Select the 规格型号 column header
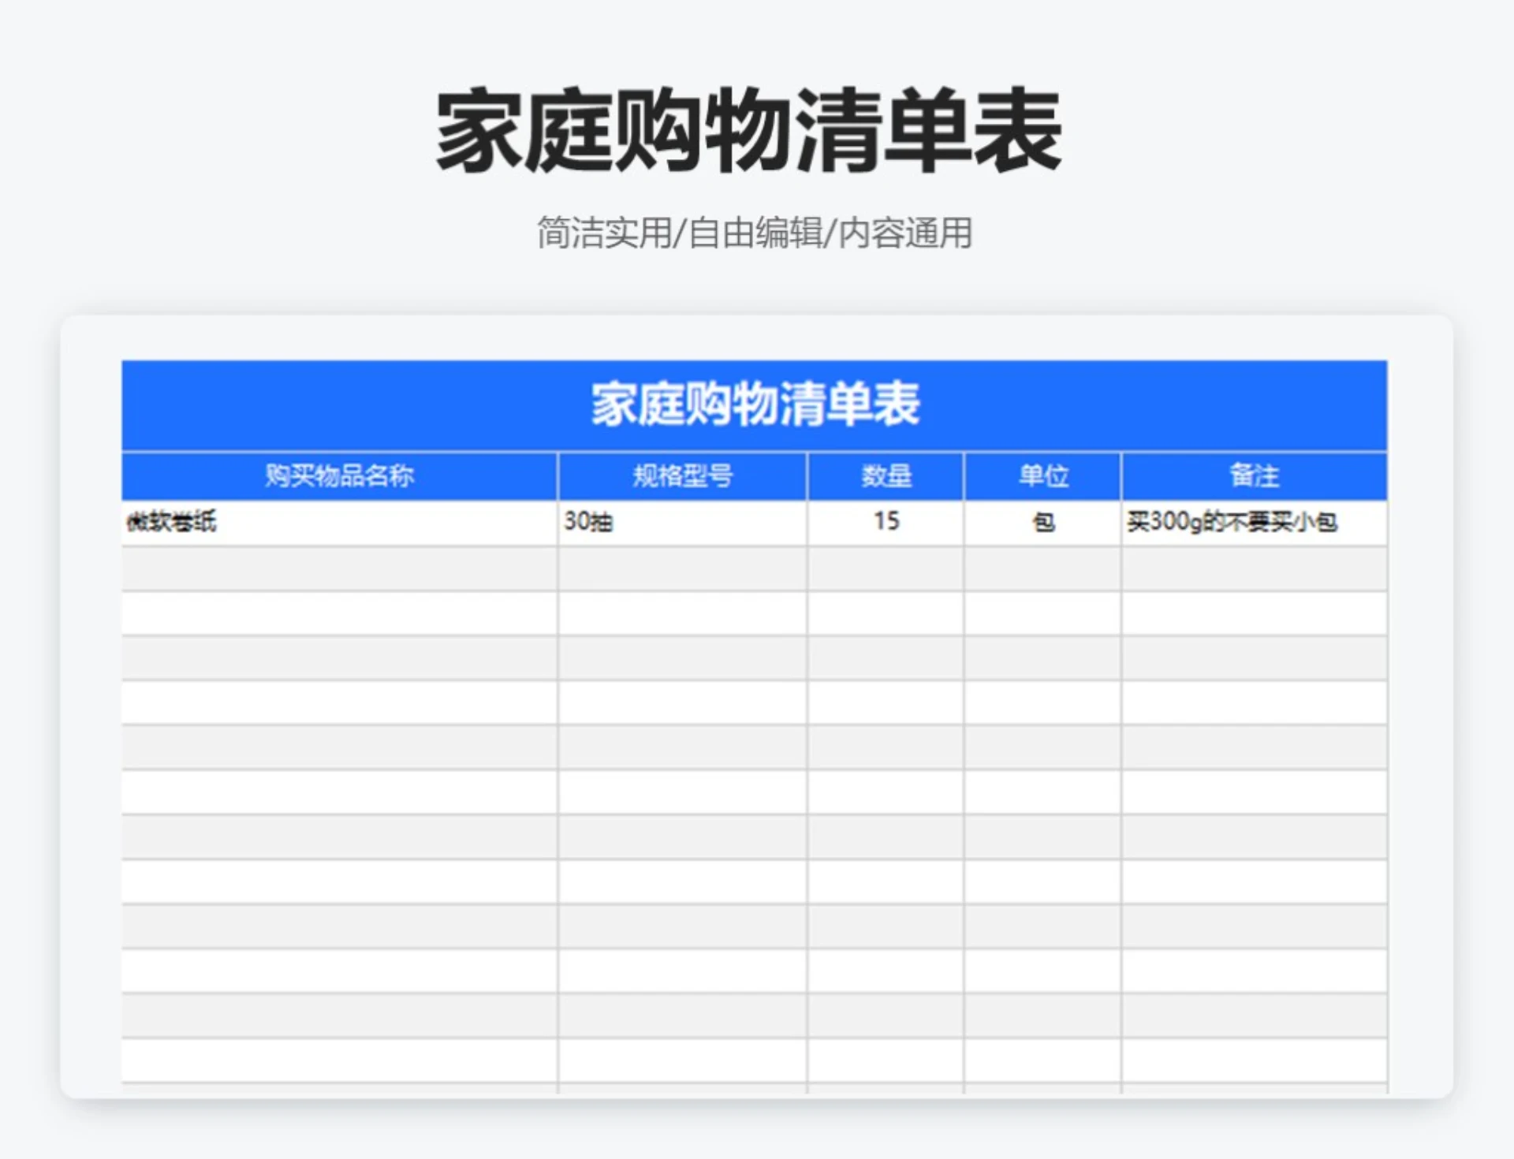The height and width of the screenshot is (1159, 1514). tap(681, 475)
